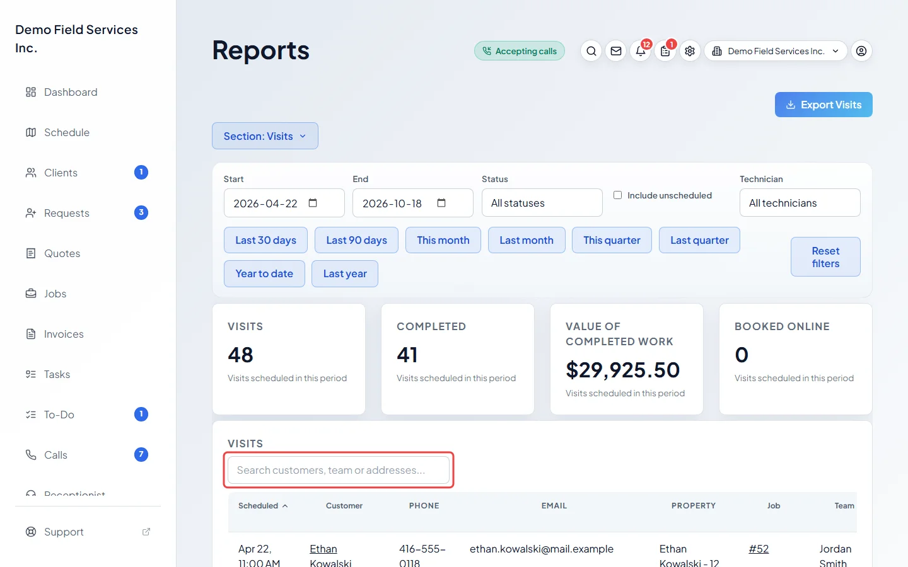Go to Schedule in the sidebar
The image size is (908, 567).
tap(67, 132)
